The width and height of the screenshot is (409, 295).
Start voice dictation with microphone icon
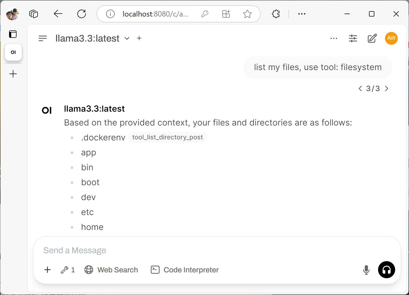[366, 270]
